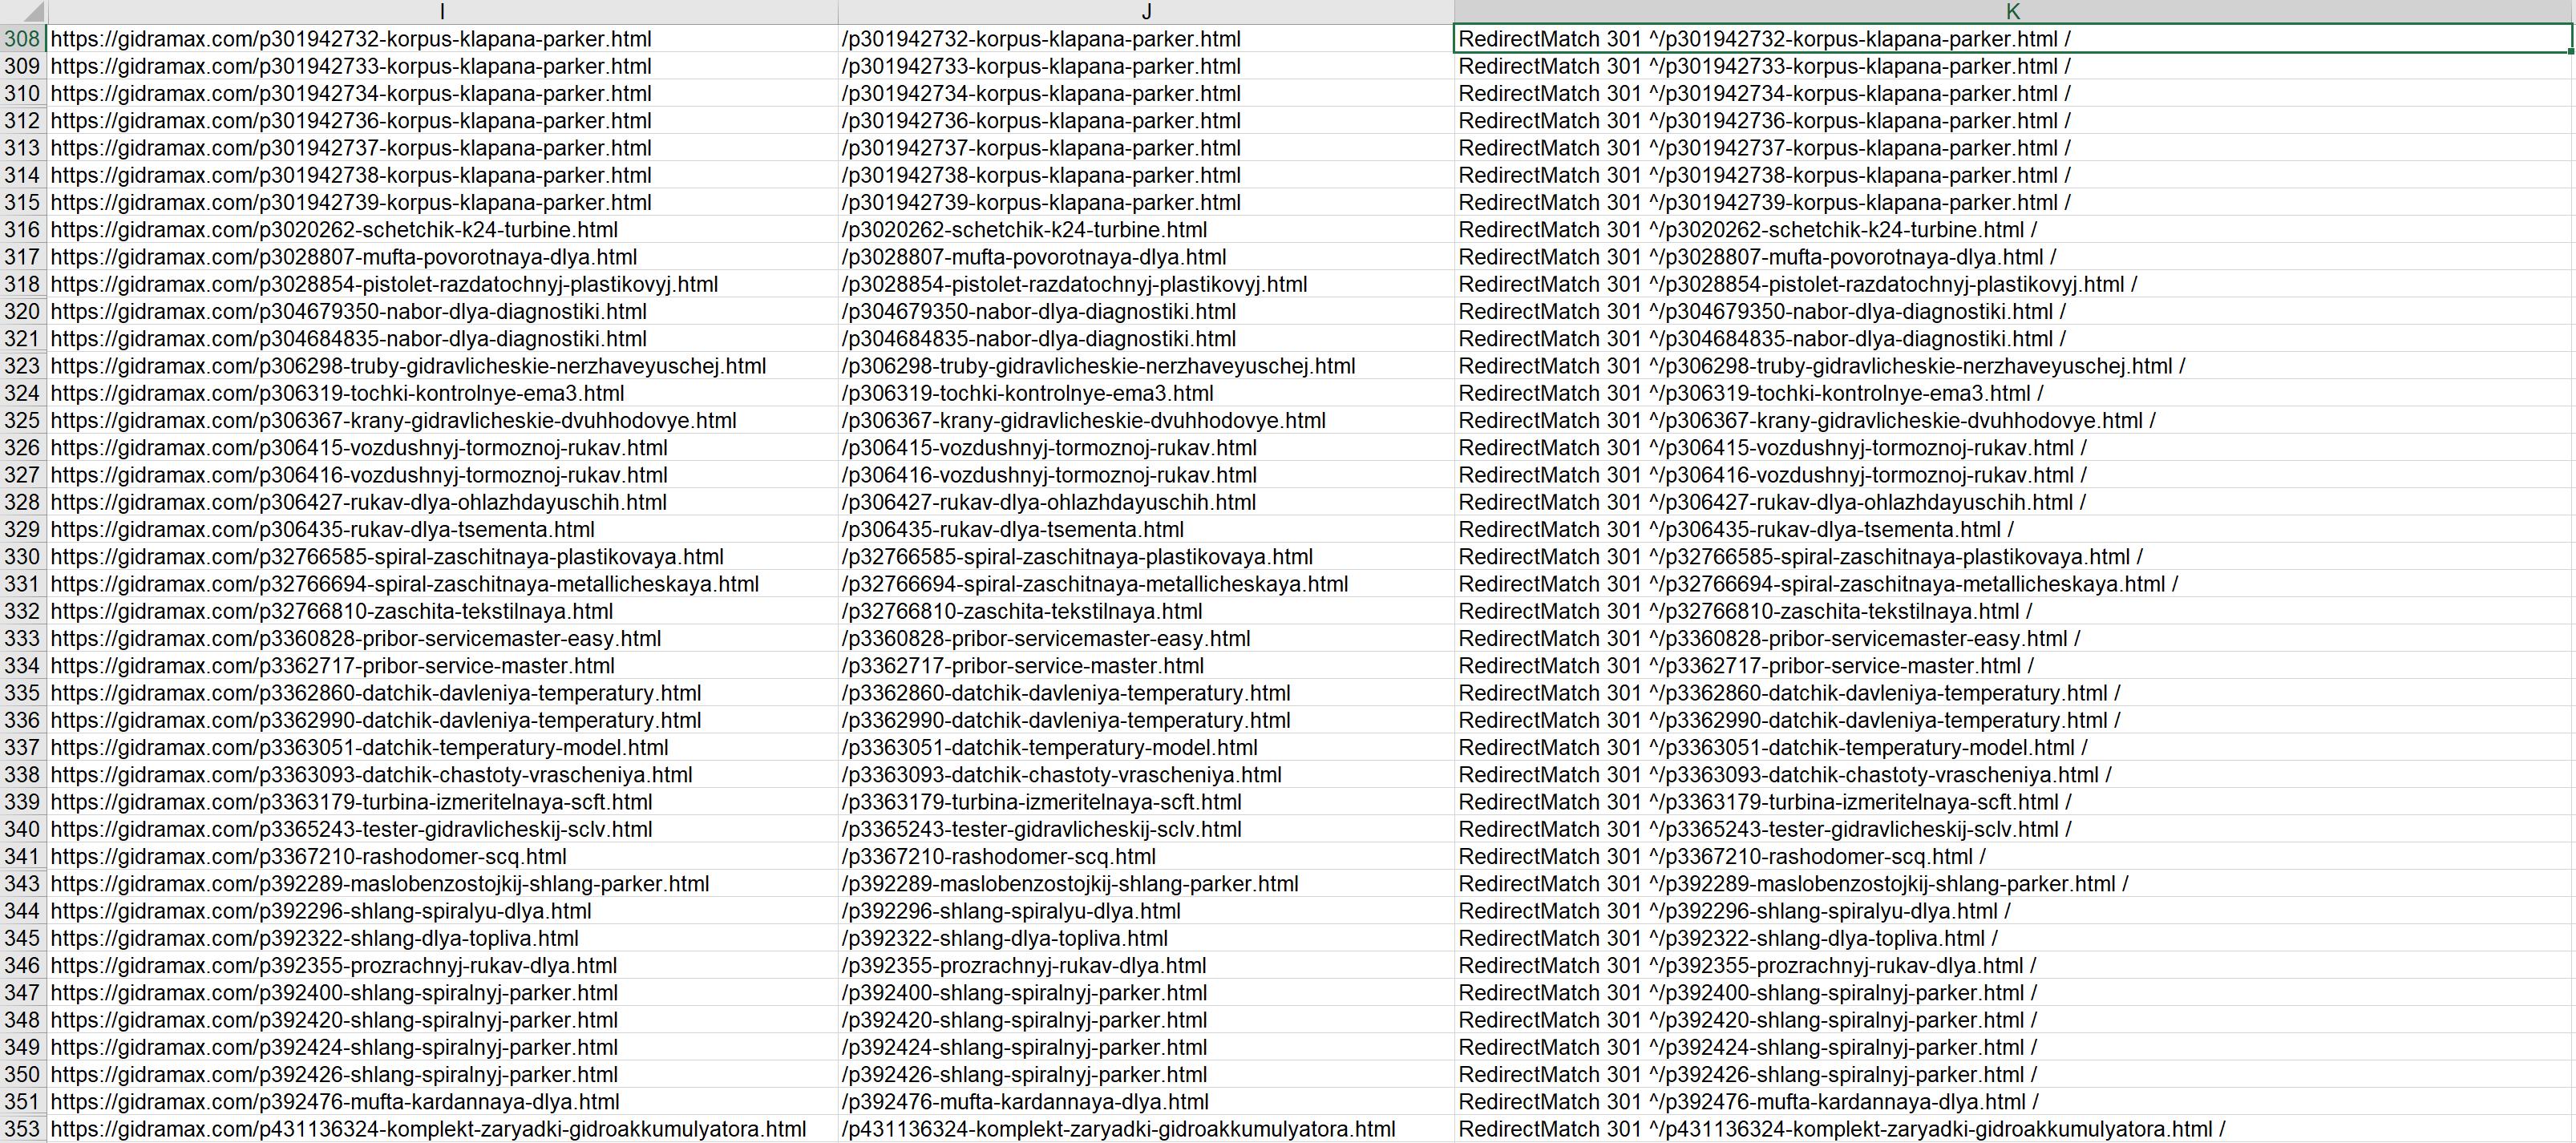Select column J header
Screen dimensions: 2576x1143
(1146, 11)
